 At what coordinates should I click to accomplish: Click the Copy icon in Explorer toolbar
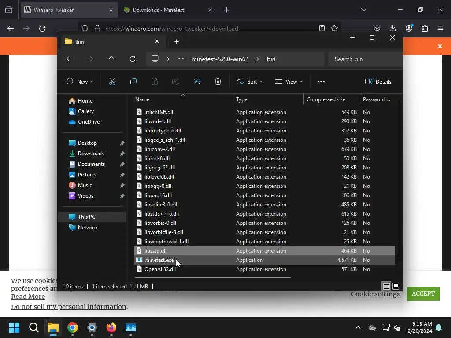(133, 81)
